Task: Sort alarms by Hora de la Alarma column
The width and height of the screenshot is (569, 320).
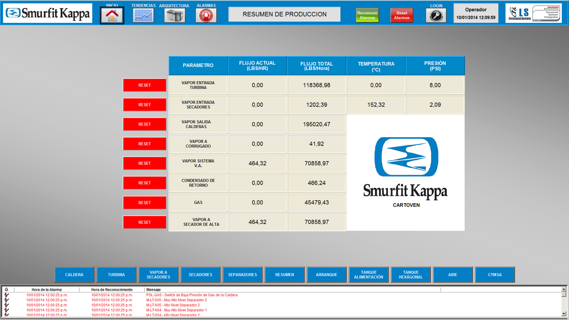Action: pos(47,290)
